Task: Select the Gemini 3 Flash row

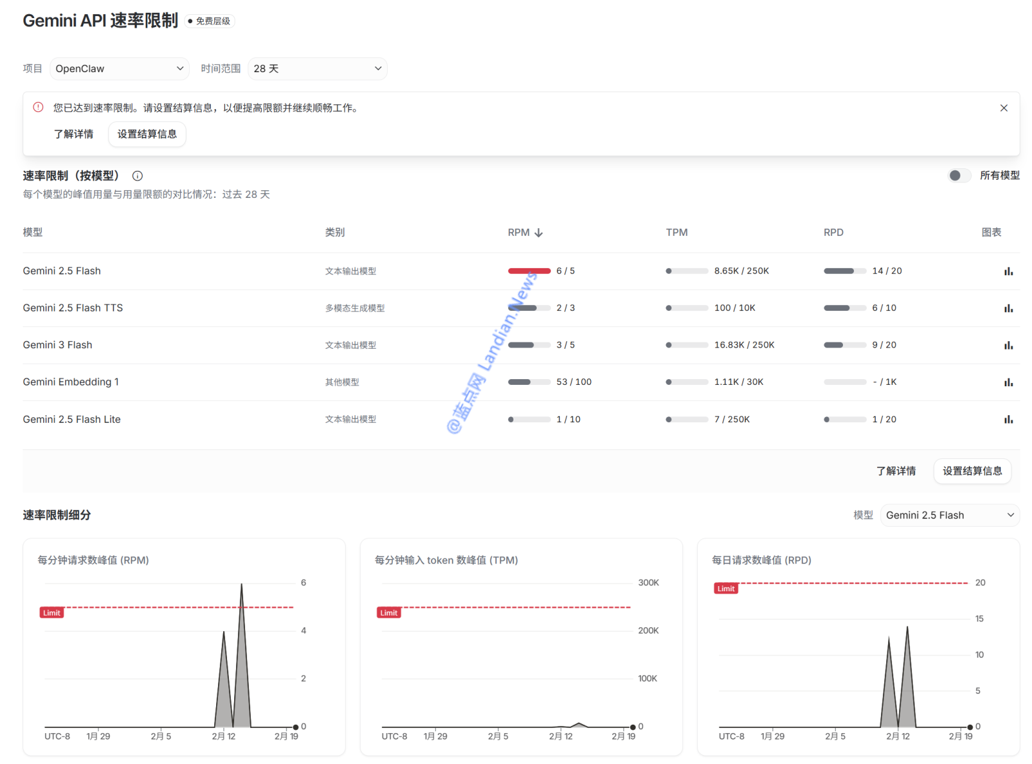Action: tap(57, 345)
